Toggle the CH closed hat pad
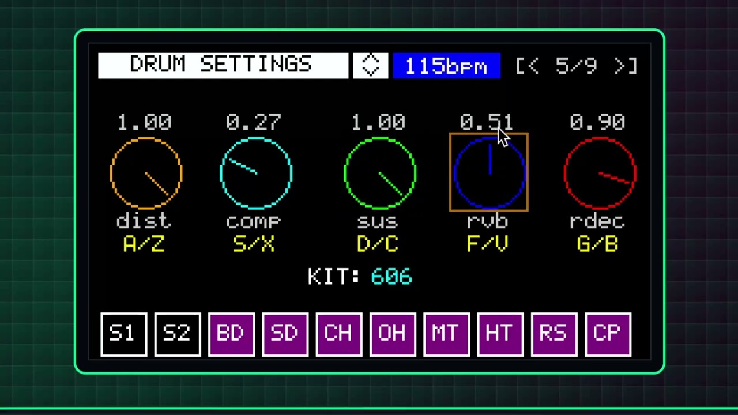 339,334
